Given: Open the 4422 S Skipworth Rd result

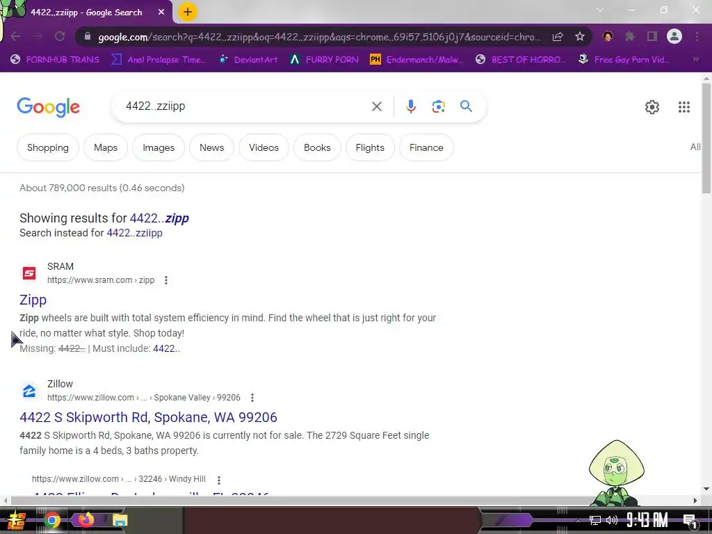Looking at the screenshot, I should [149, 417].
